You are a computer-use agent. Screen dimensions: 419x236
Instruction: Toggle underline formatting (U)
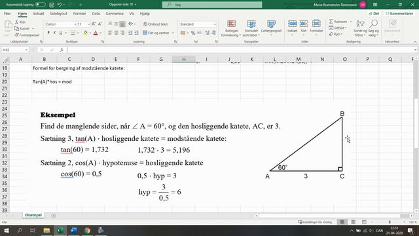click(61, 33)
